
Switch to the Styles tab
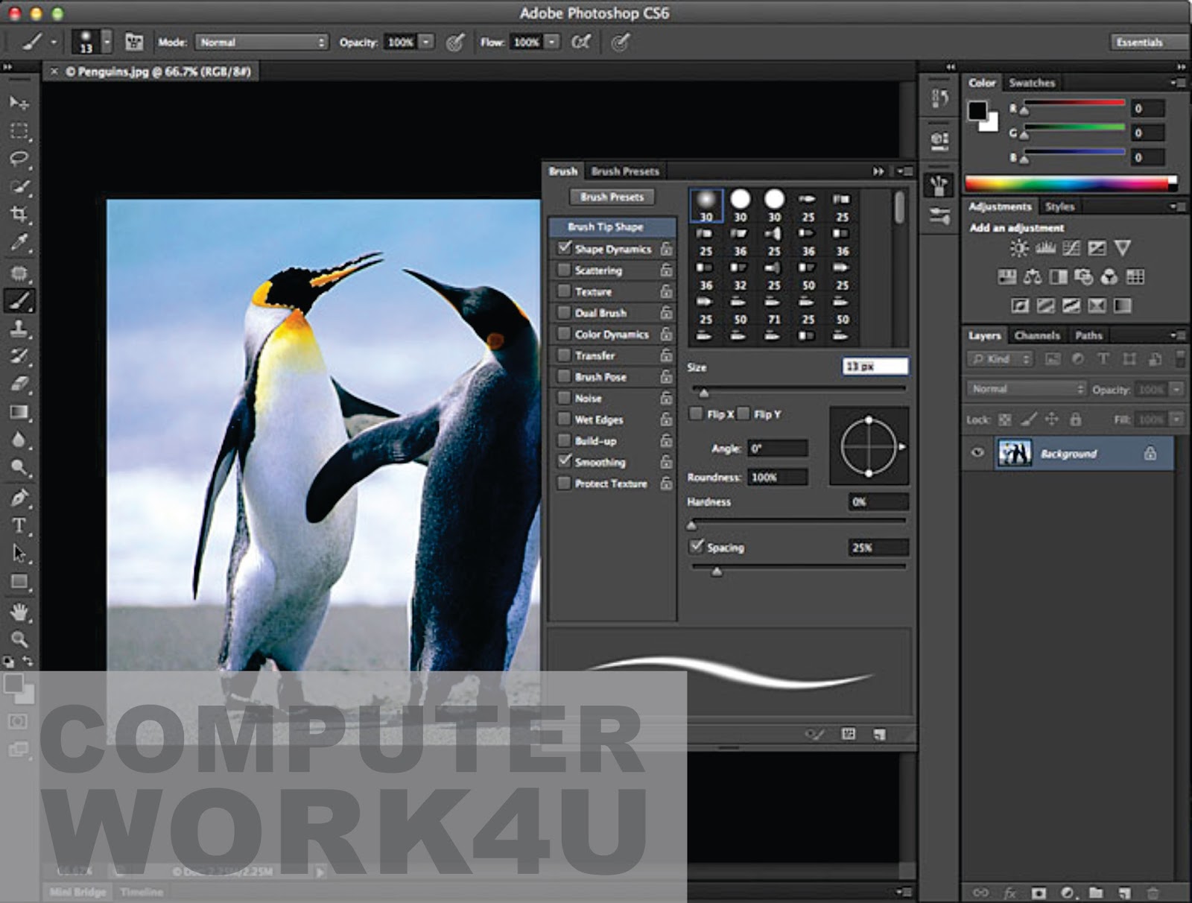tap(1059, 206)
